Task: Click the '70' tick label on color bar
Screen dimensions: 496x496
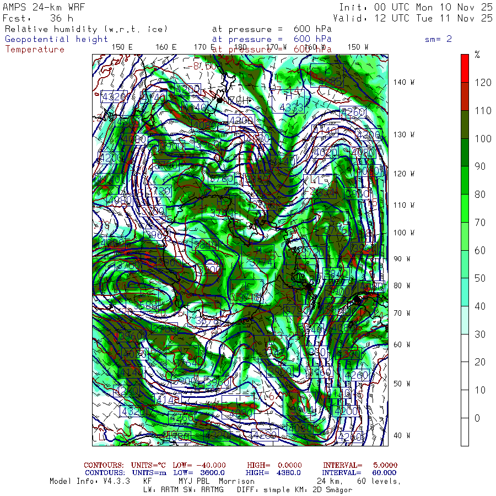Action: (480, 223)
